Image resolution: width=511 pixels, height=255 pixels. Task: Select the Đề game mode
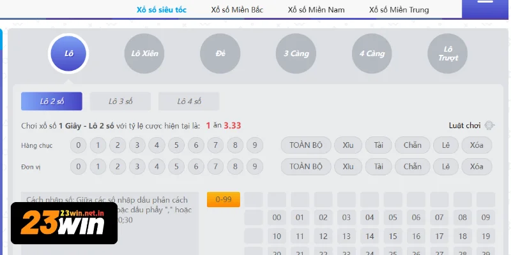pos(220,54)
